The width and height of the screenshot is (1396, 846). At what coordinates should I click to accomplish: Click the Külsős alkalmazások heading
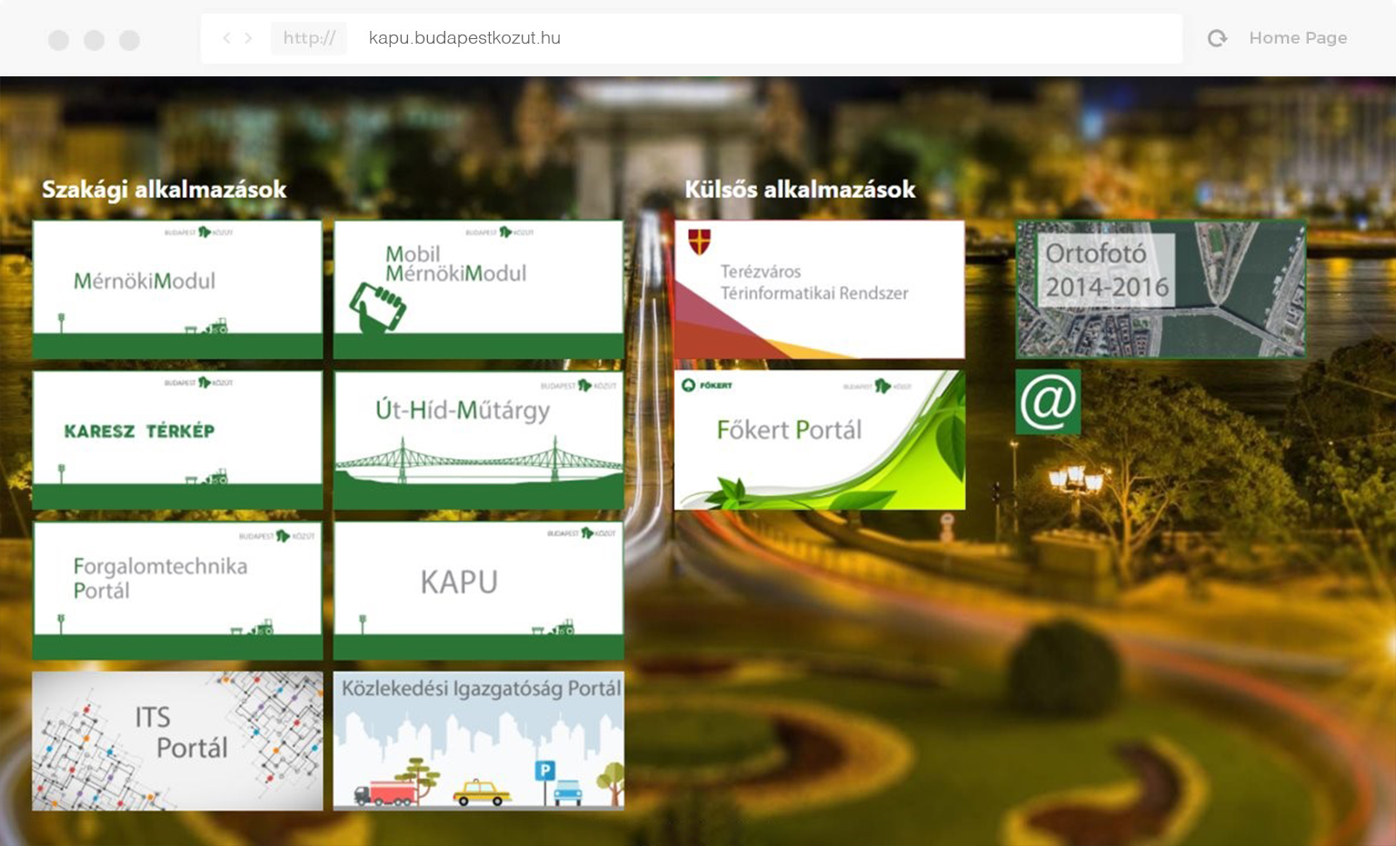point(800,190)
